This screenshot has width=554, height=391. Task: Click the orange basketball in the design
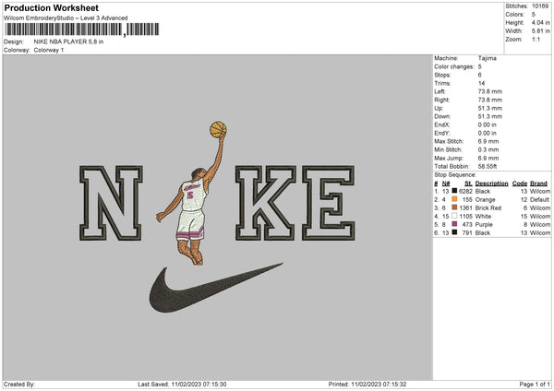coord(218,129)
